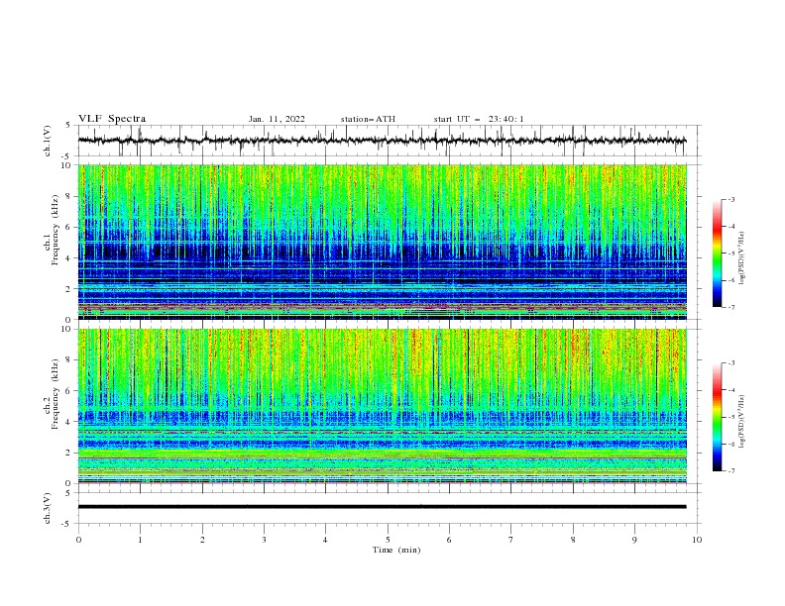
Task: Click the "1" tick on the time axis
Action: pyautogui.click(x=140, y=540)
